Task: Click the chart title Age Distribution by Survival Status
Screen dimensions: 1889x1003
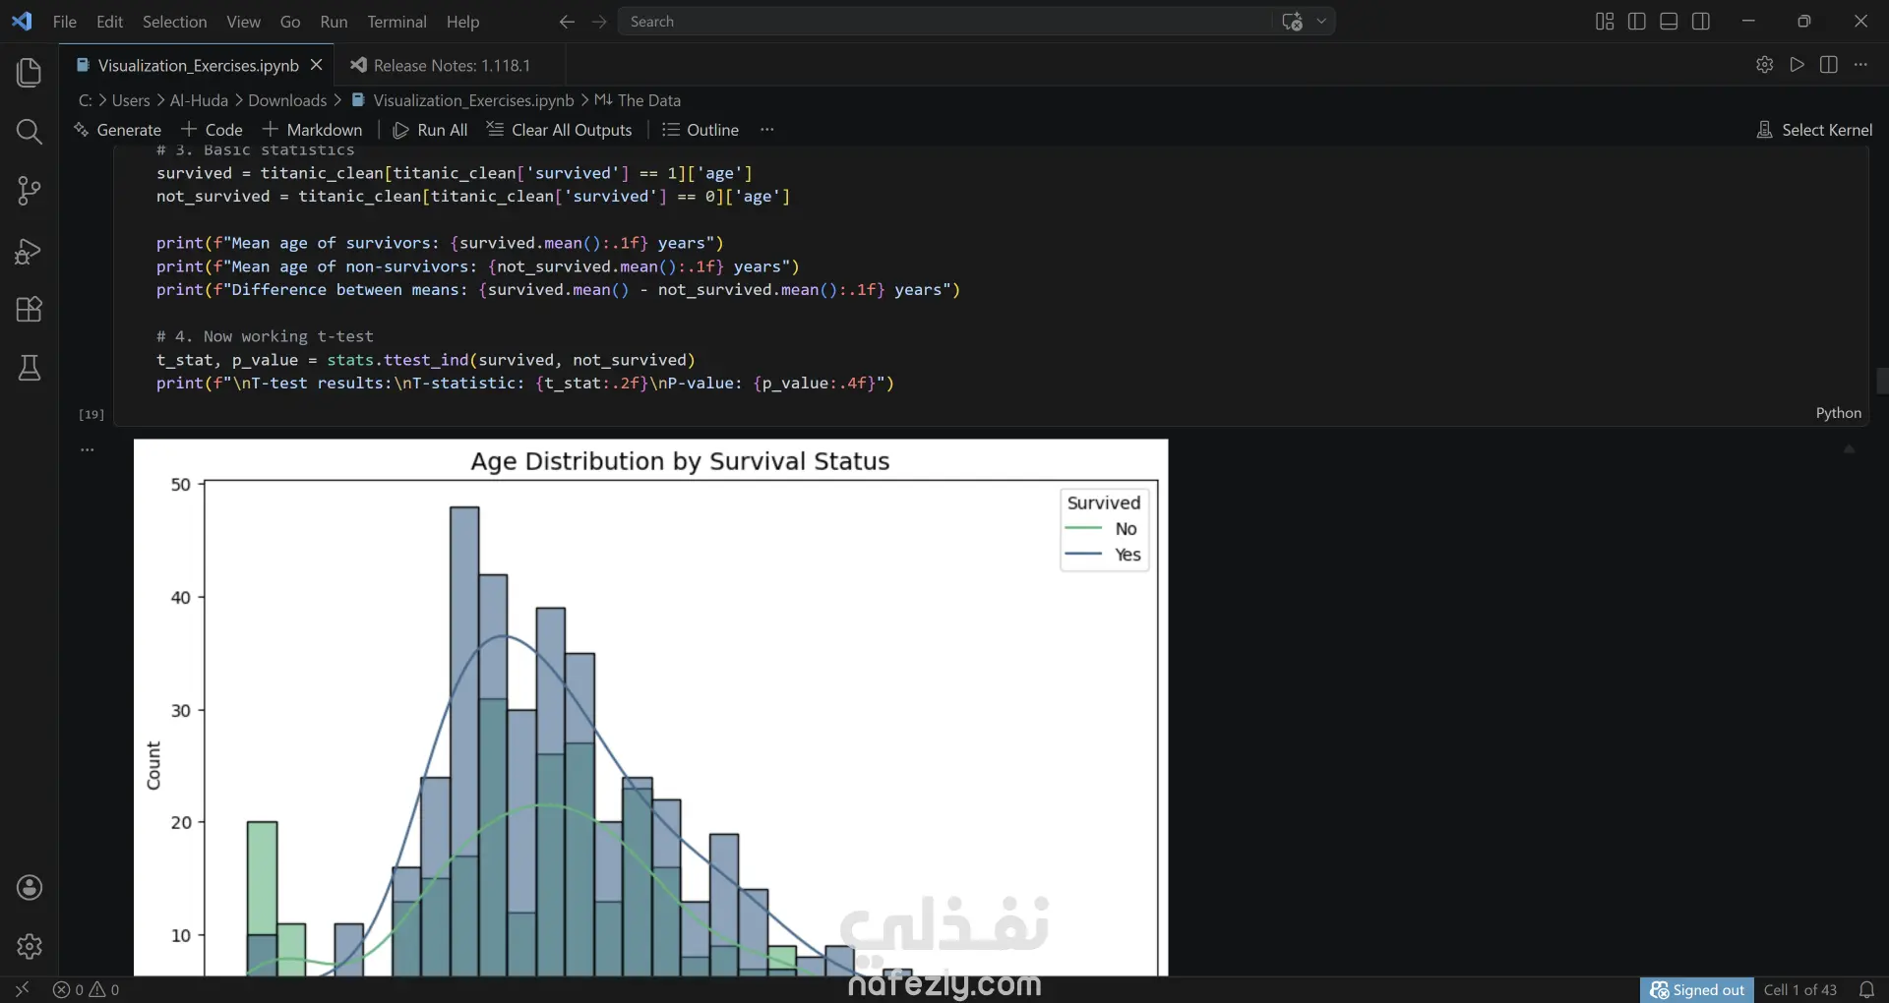Action: pyautogui.click(x=680, y=461)
